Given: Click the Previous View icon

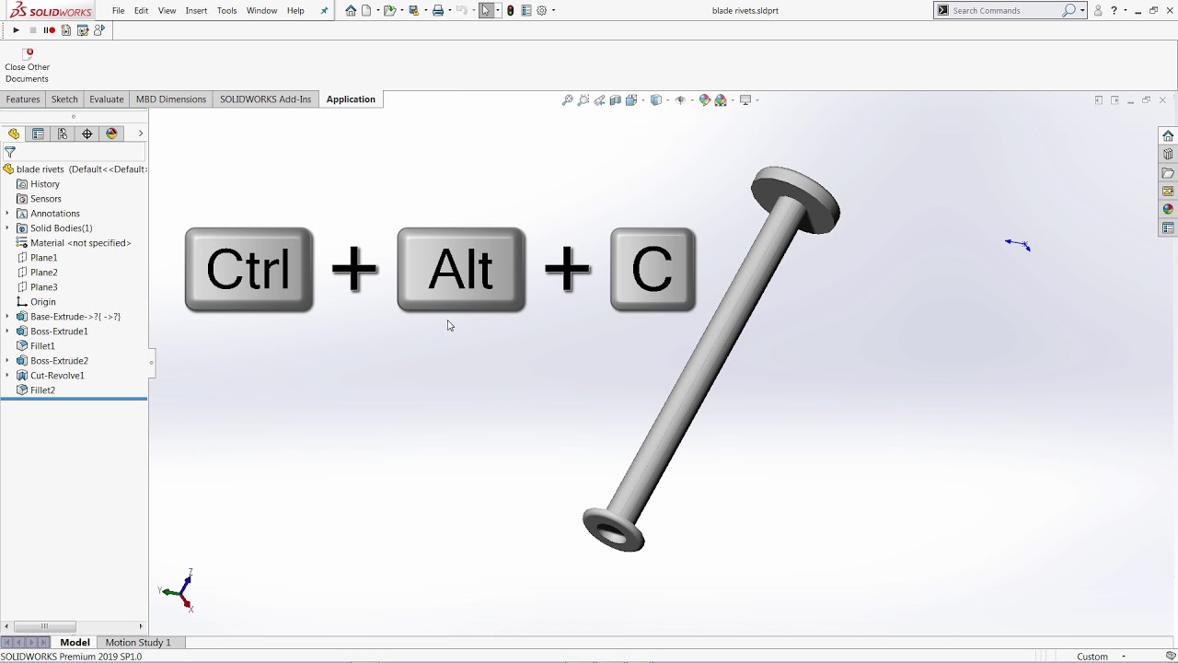Looking at the screenshot, I should pos(599,99).
